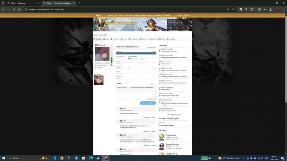Click the green vertical reputation bar
The width and height of the screenshot is (287, 161).
111,60
